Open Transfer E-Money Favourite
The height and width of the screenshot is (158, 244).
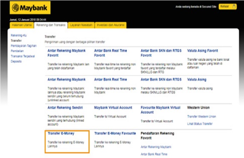pyautogui.click(x=115, y=134)
